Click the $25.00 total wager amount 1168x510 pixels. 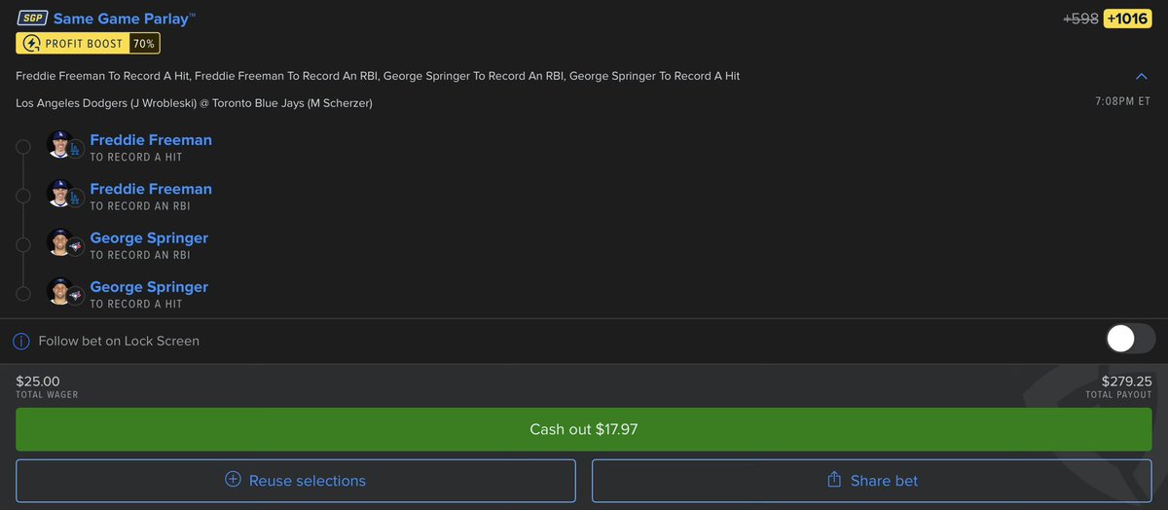(38, 382)
